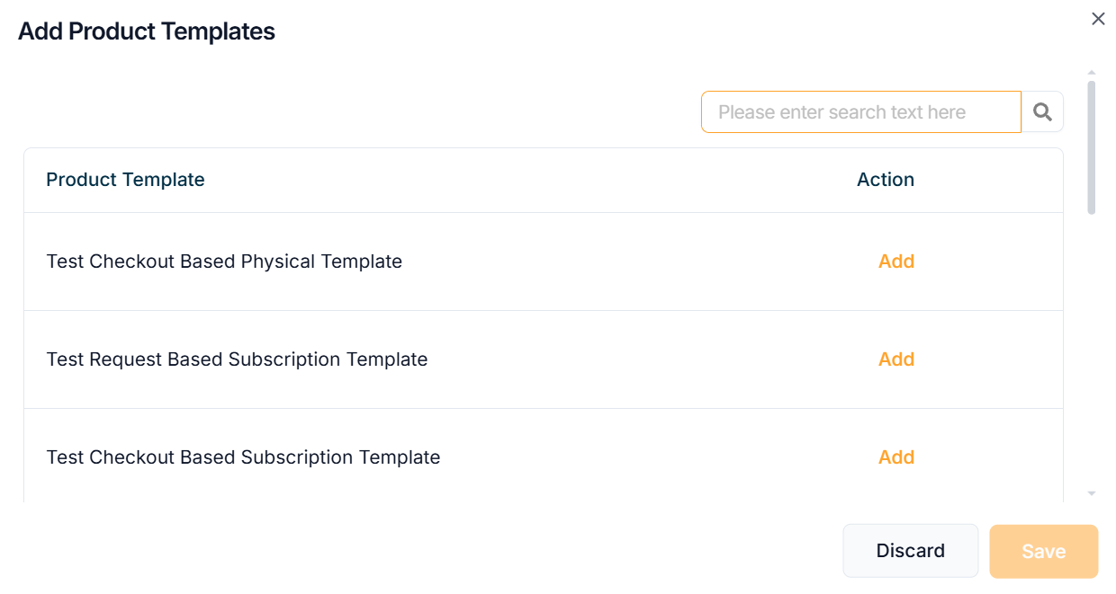Click the Add Product Templates dialog title
Screen dimensions: 1116x594
[147, 31]
